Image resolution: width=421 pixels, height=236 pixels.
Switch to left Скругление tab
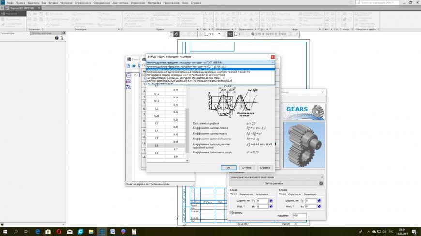tap(247, 194)
